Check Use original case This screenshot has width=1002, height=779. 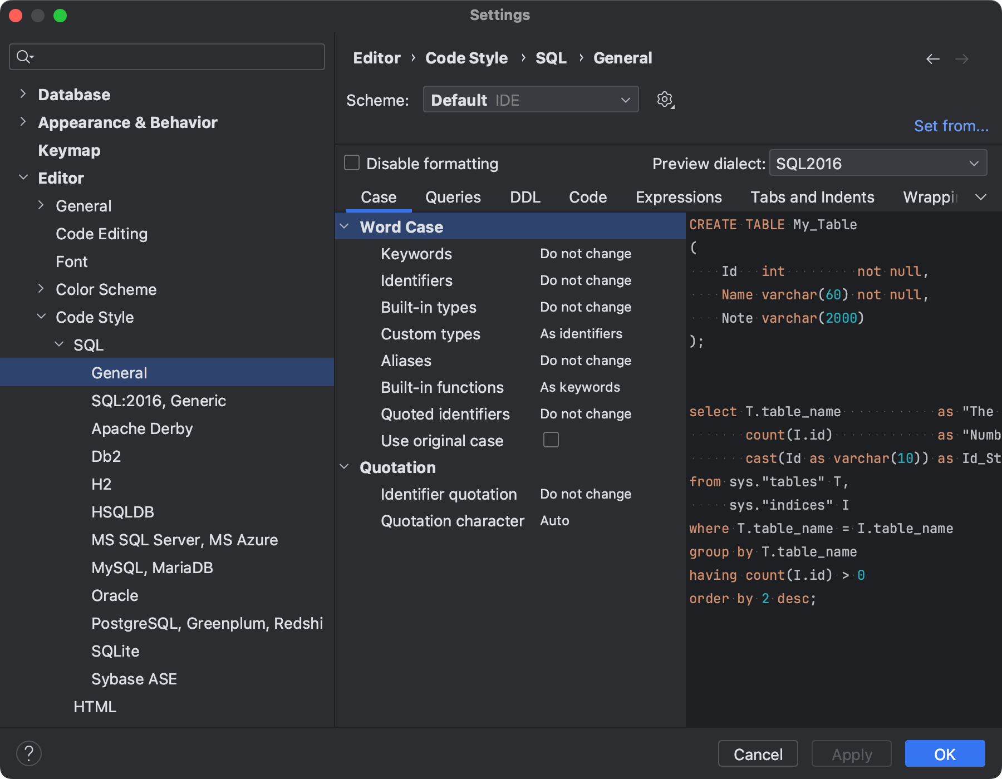tap(551, 440)
